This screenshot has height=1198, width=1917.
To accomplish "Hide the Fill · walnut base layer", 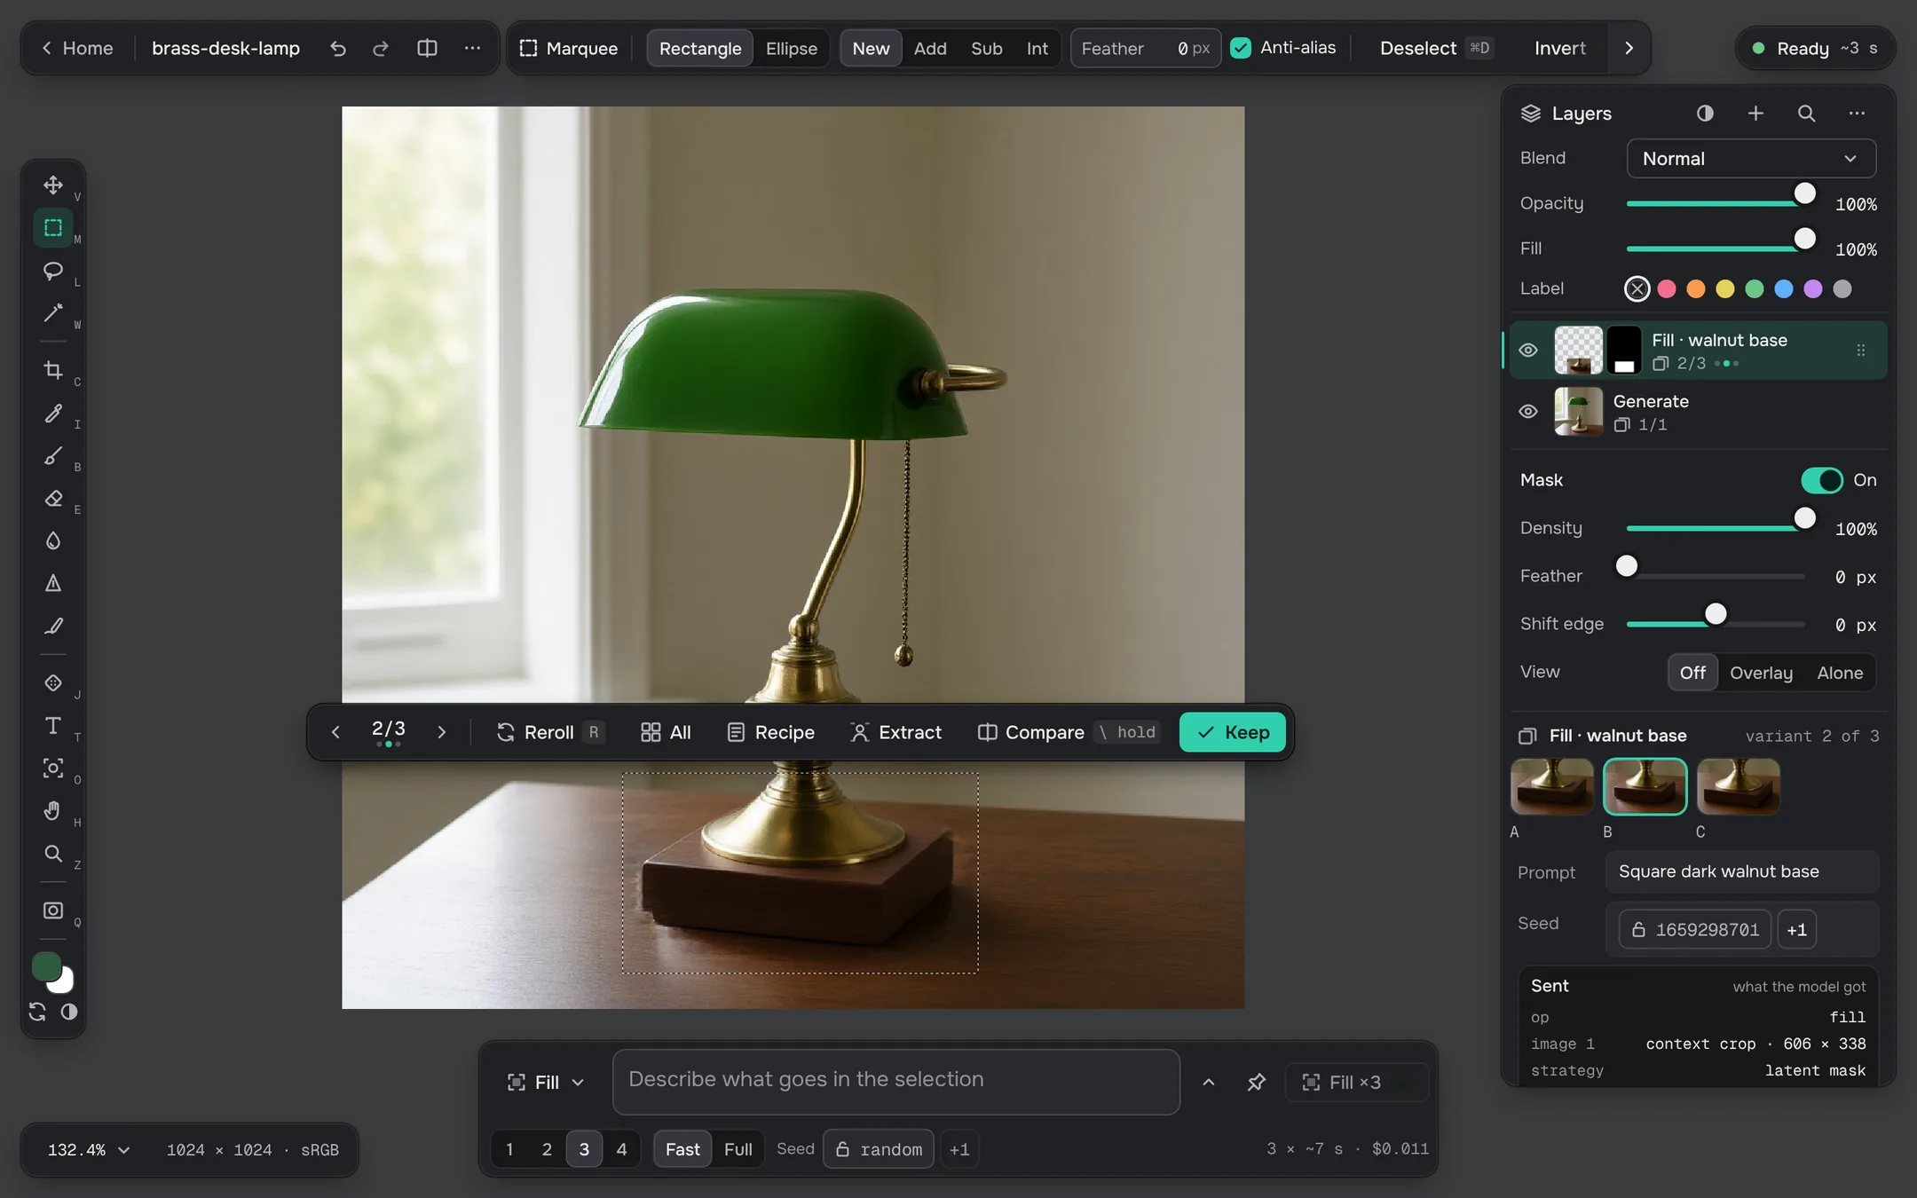I will coord(1528,351).
